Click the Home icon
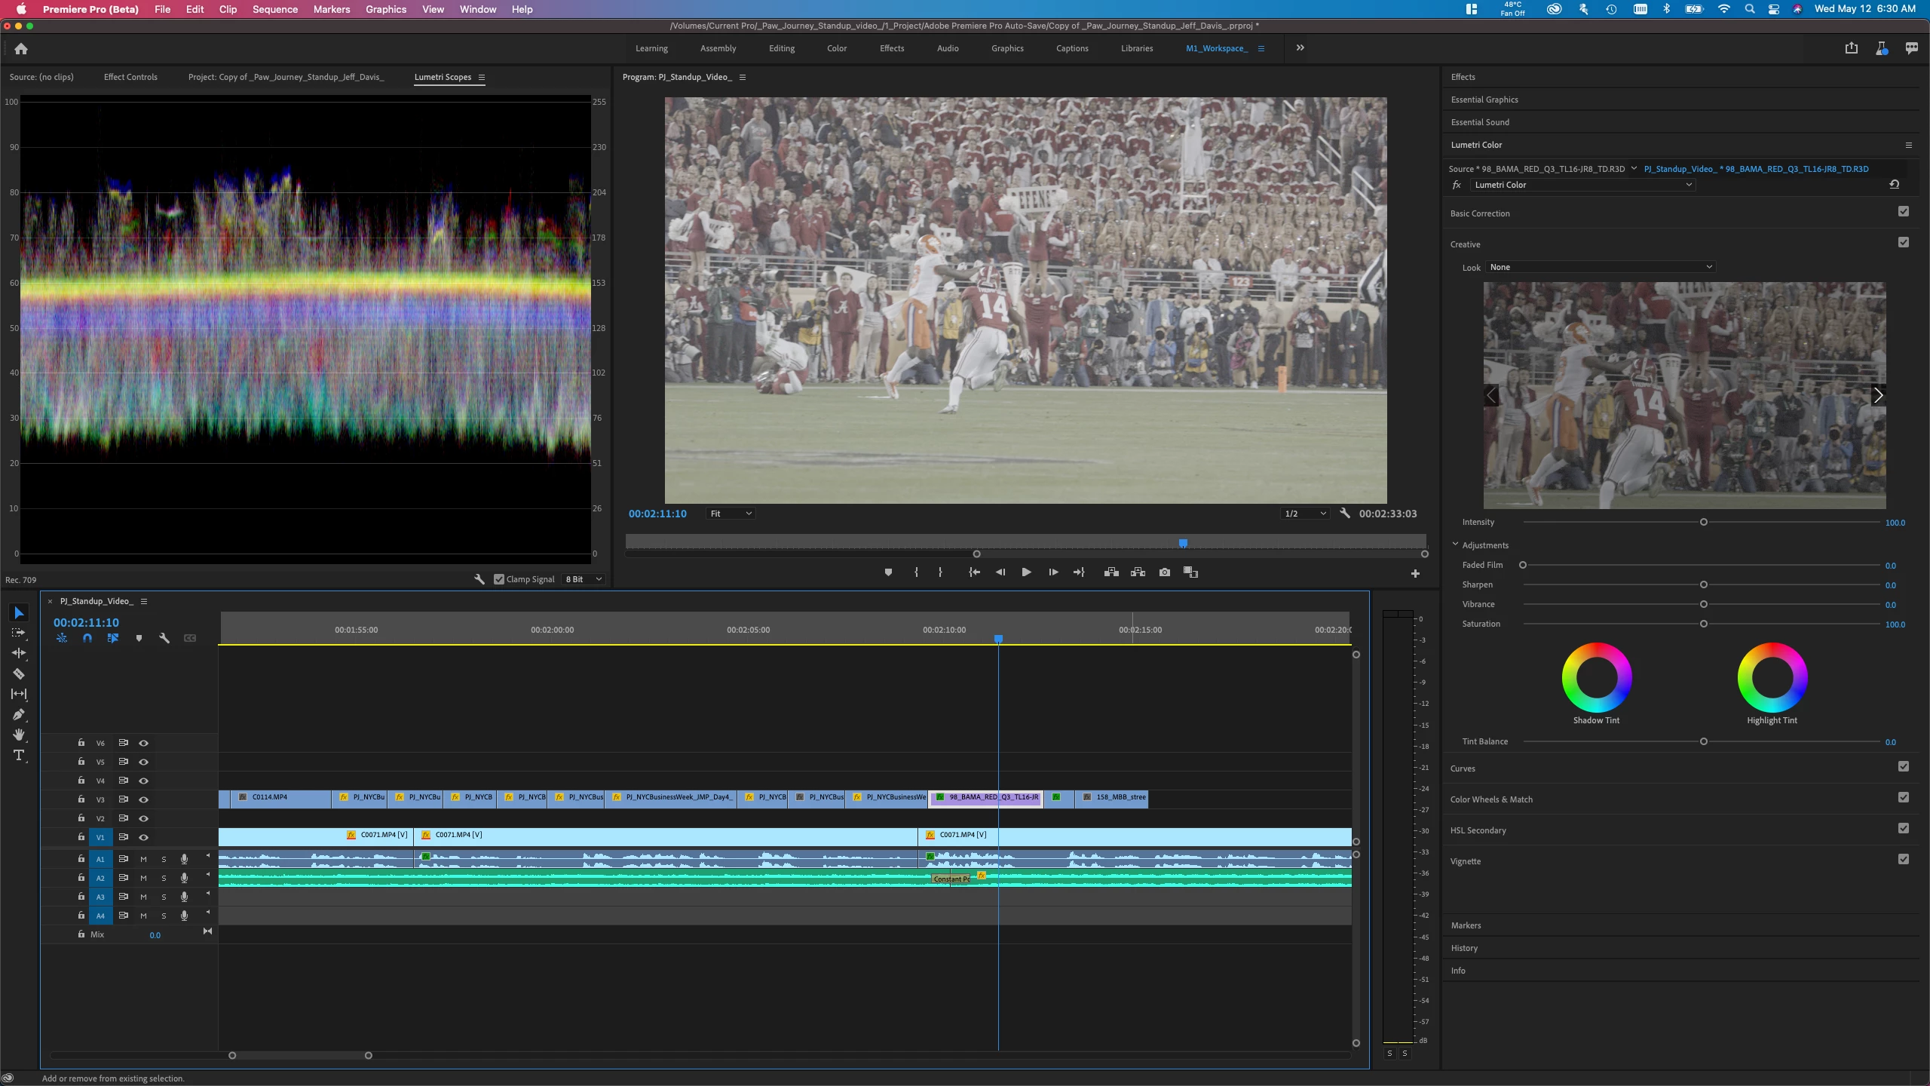This screenshot has width=1930, height=1086. tap(21, 49)
